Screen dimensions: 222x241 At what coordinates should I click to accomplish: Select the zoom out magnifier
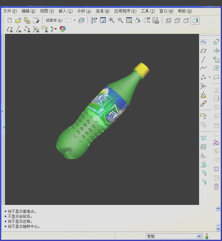tap(120, 20)
